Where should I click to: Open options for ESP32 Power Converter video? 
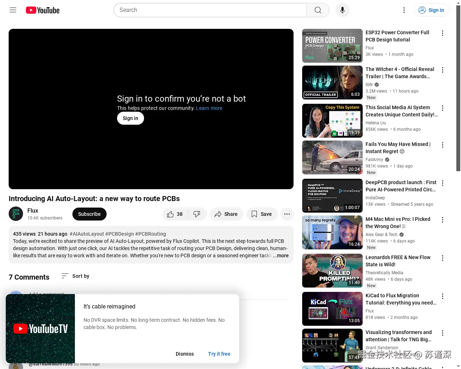point(443,33)
